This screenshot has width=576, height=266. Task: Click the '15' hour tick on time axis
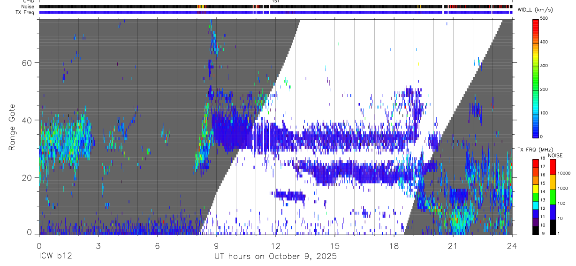pyautogui.click(x=335, y=245)
